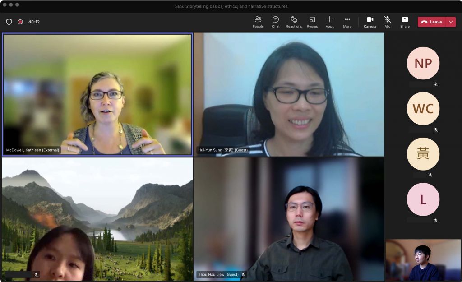Leave the meeting

432,22
